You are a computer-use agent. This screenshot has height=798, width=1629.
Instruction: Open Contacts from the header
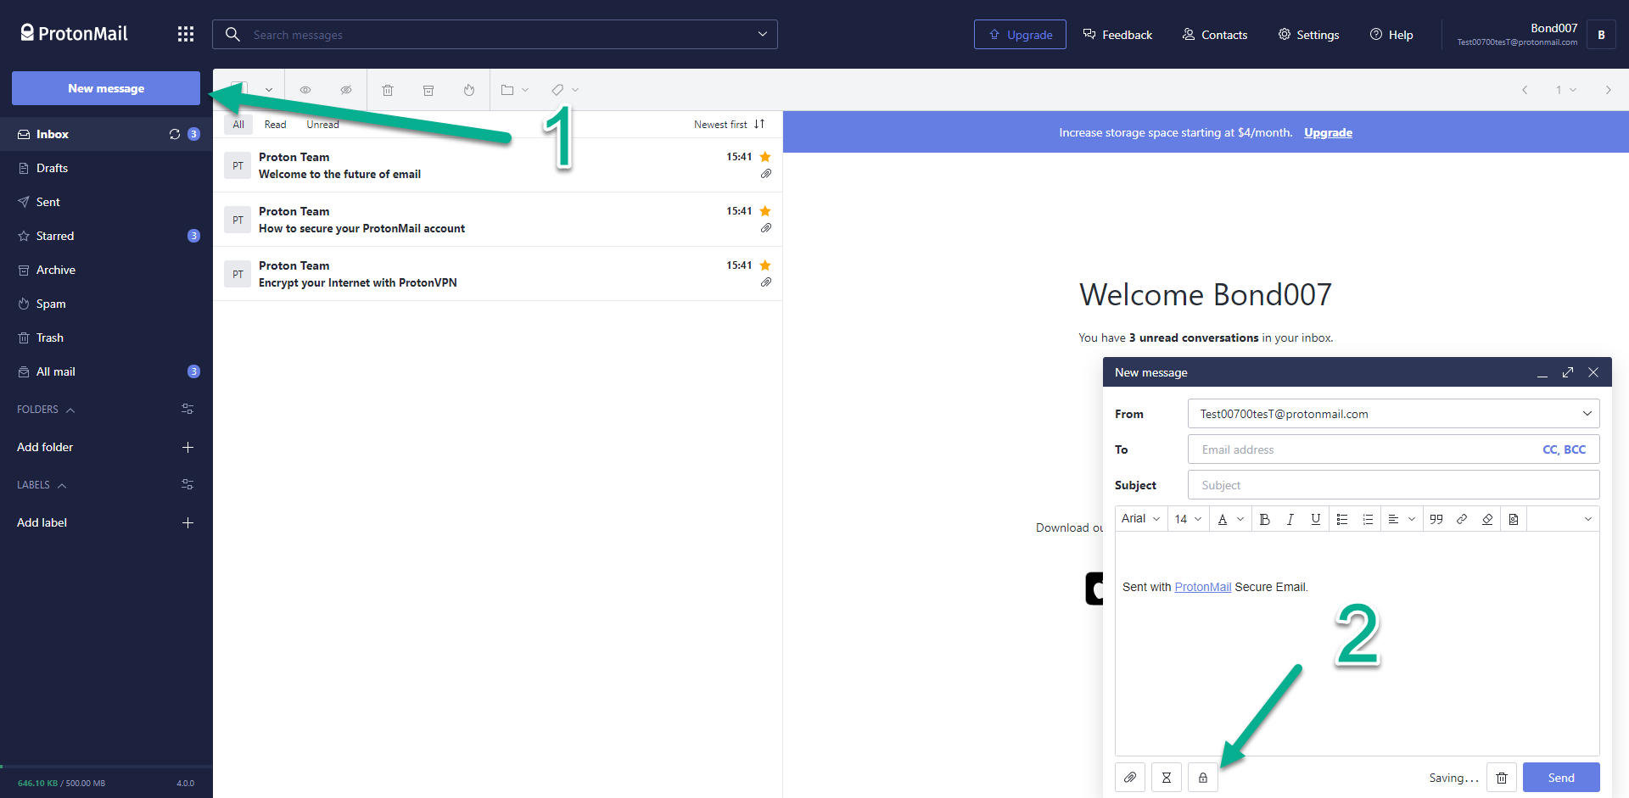click(x=1215, y=35)
